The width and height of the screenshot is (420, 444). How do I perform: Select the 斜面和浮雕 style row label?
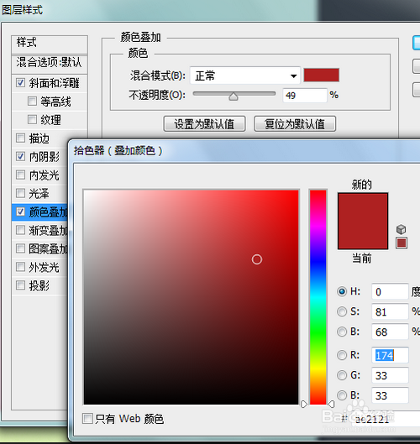point(54,83)
